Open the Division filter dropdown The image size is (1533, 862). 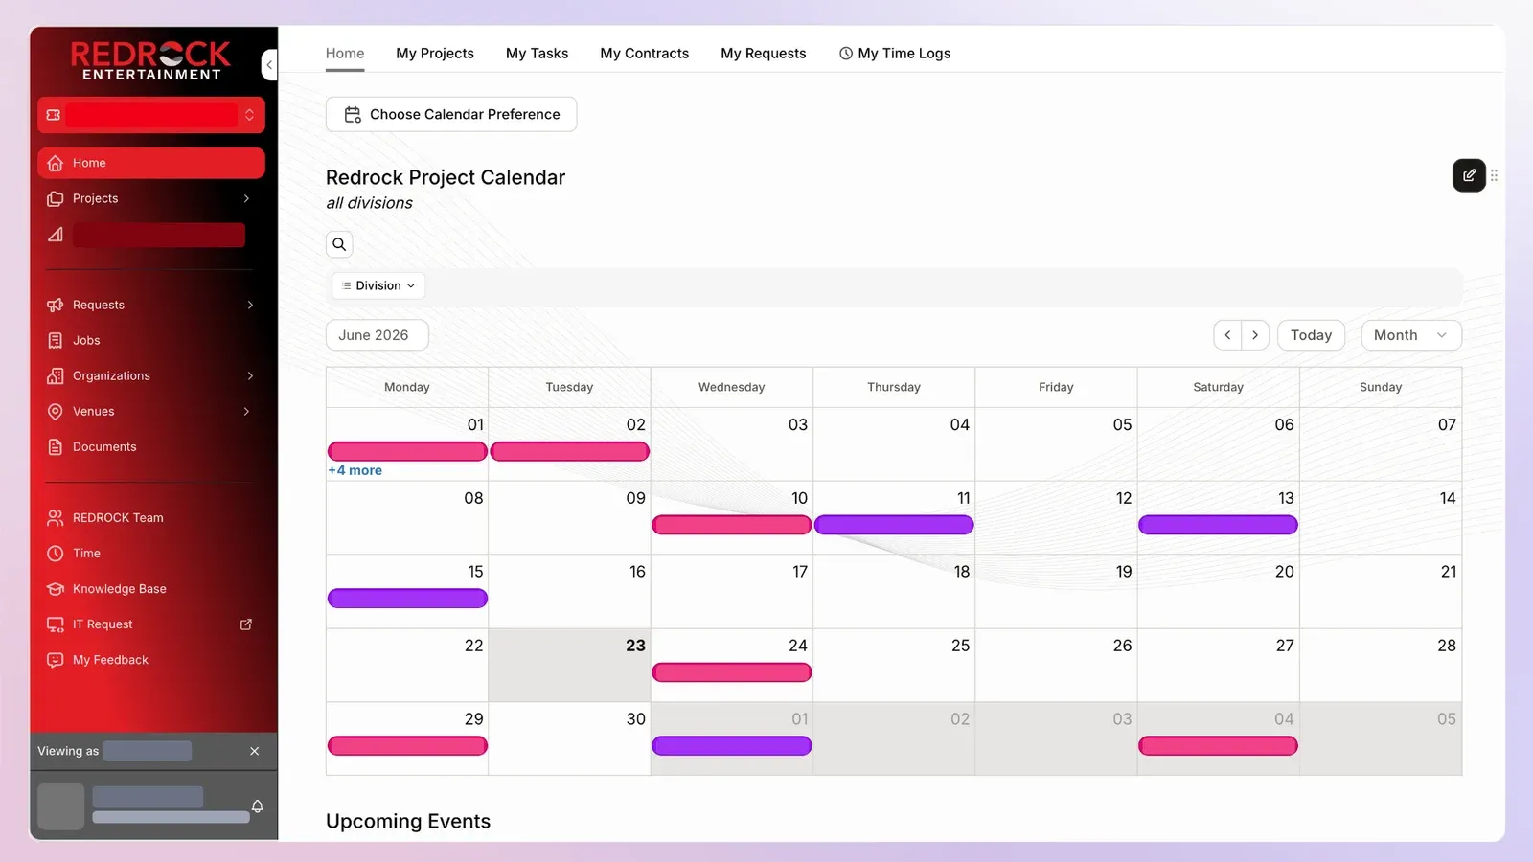pos(378,285)
